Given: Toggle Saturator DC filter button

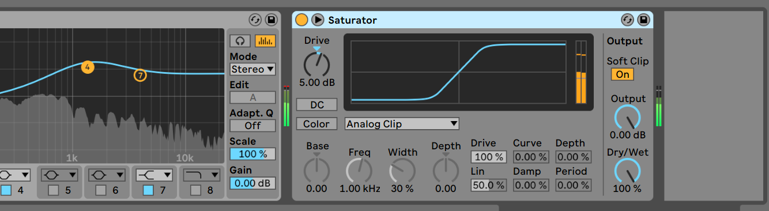Looking at the screenshot, I should [x=316, y=105].
